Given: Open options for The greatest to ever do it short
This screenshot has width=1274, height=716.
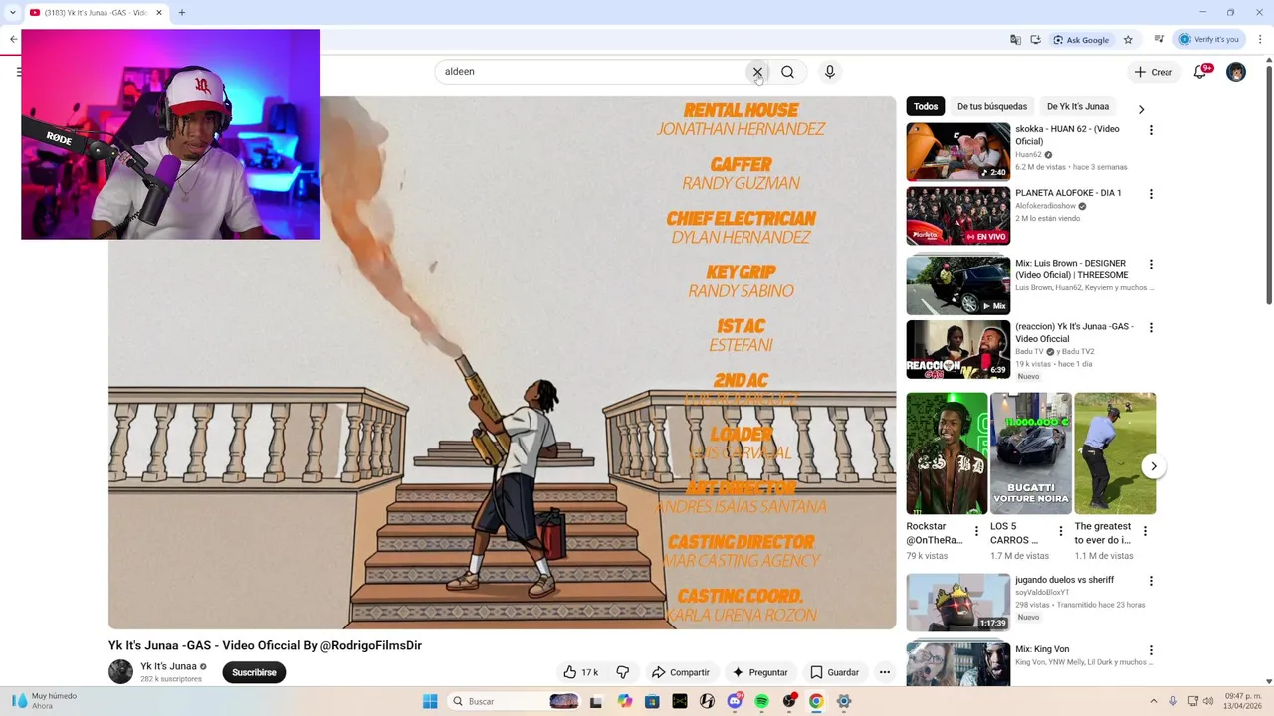Looking at the screenshot, I should (x=1145, y=531).
